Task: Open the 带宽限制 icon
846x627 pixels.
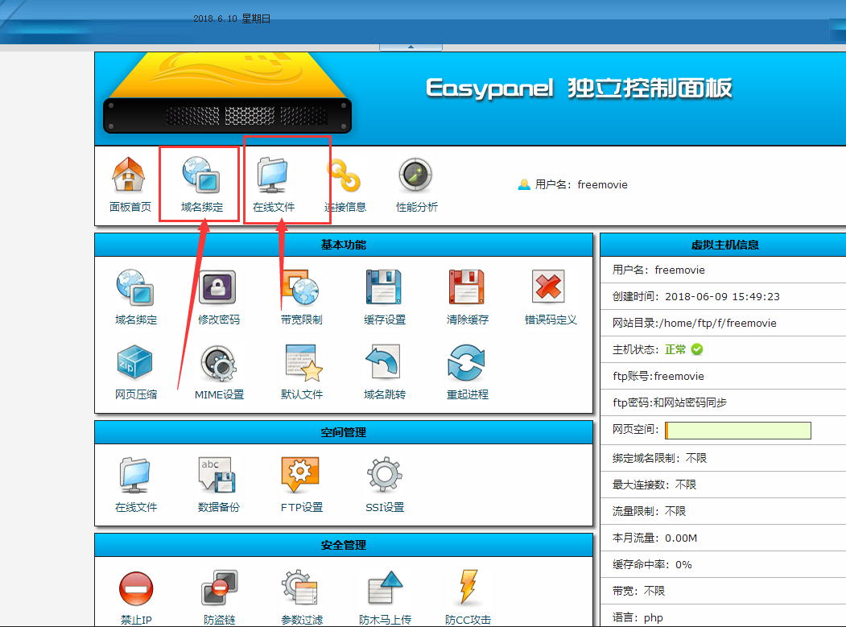Action: pos(301,287)
